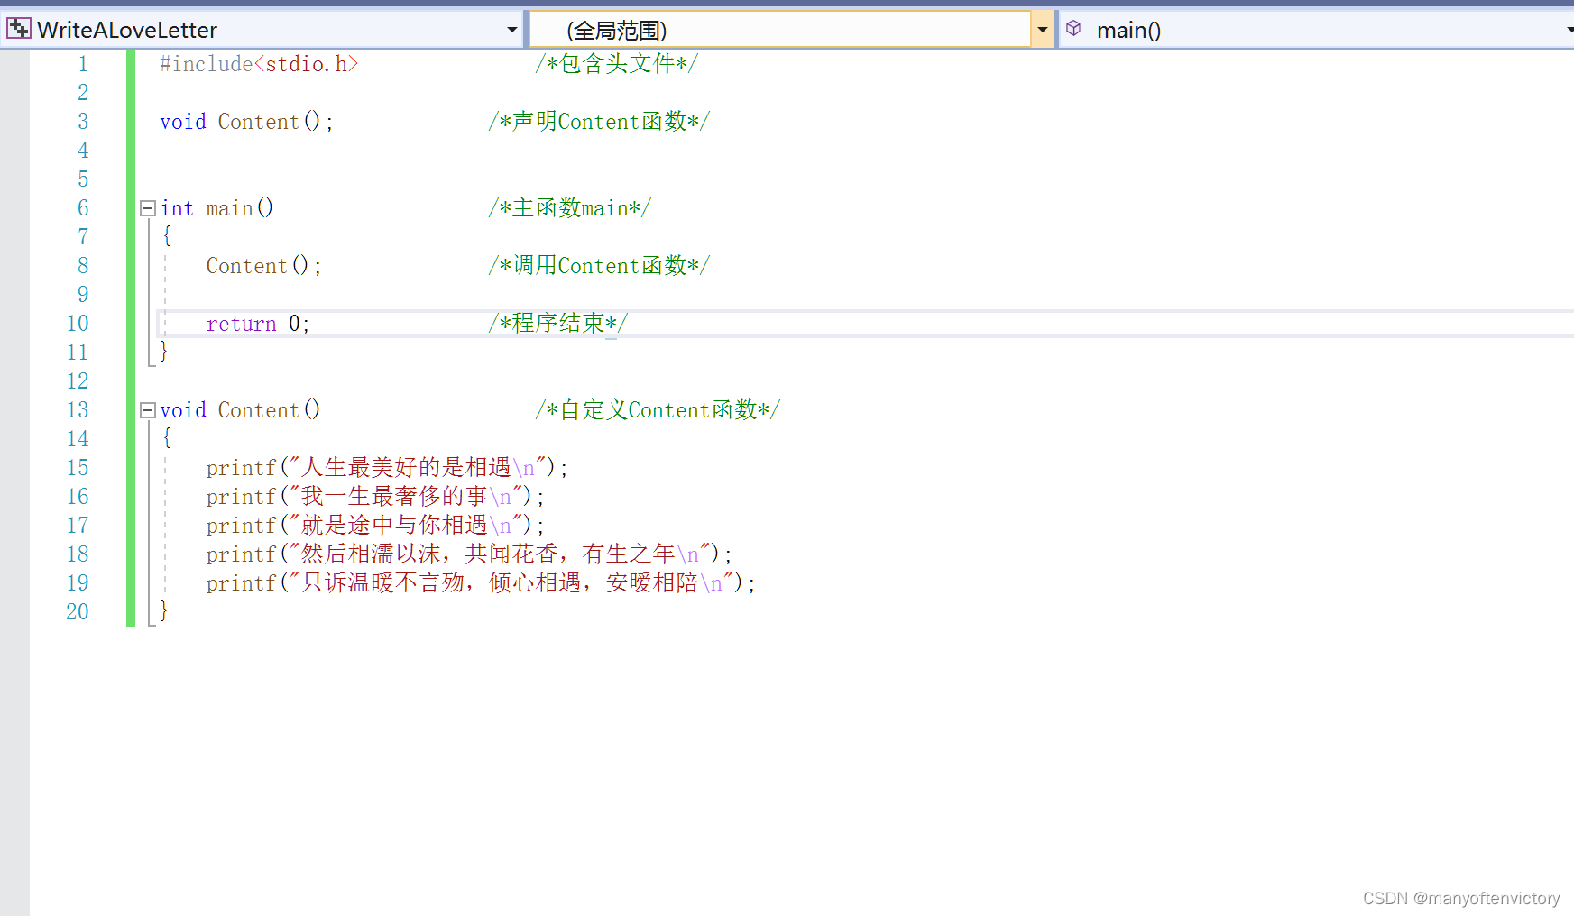Open the WriteALoveLetter project dropdown
This screenshot has width=1574, height=916.
pos(512,30)
